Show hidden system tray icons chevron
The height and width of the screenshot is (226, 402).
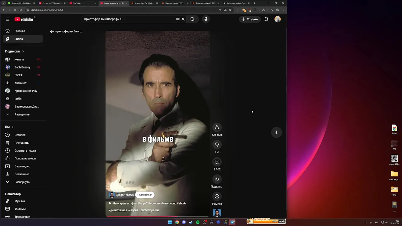click(x=365, y=222)
